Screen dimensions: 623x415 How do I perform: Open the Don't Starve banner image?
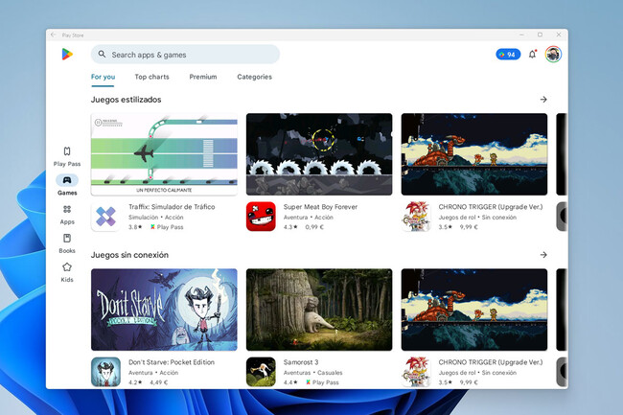(x=164, y=310)
